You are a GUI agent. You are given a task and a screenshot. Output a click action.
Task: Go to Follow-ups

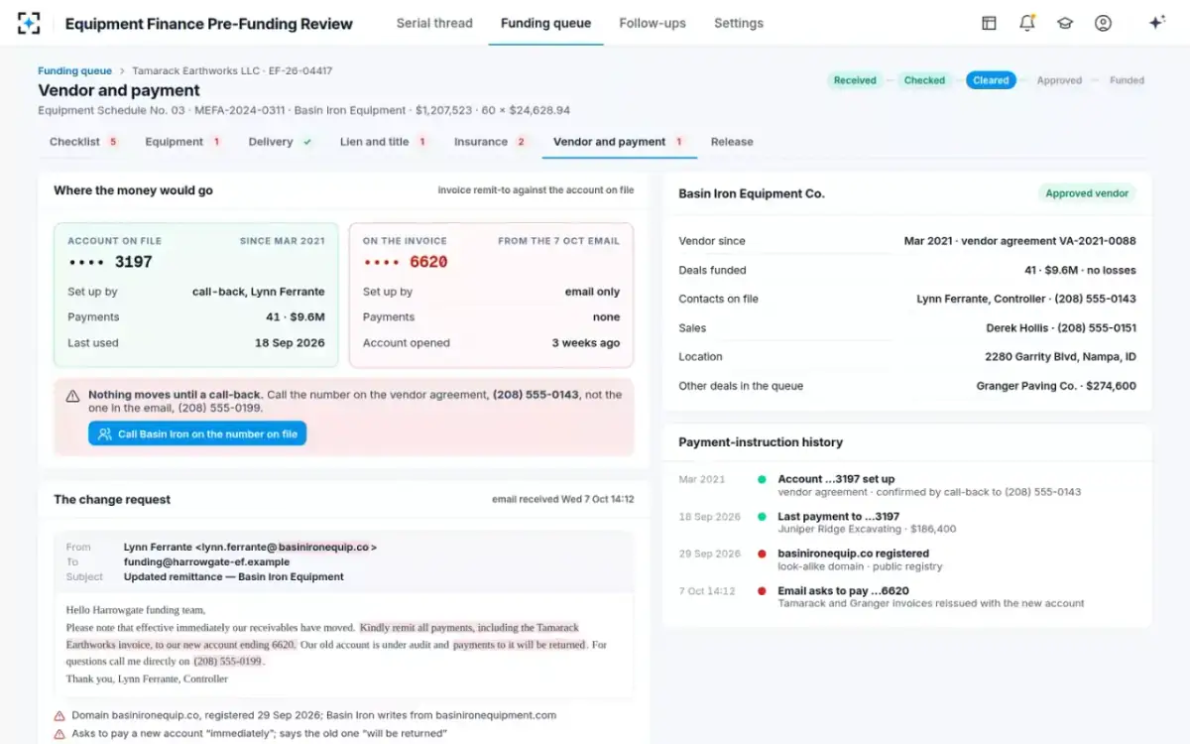point(653,23)
